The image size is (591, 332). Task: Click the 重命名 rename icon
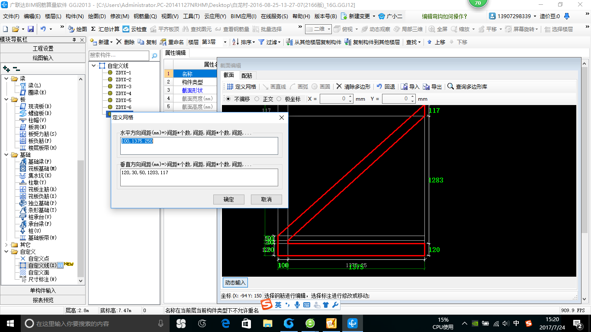pyautogui.click(x=172, y=42)
